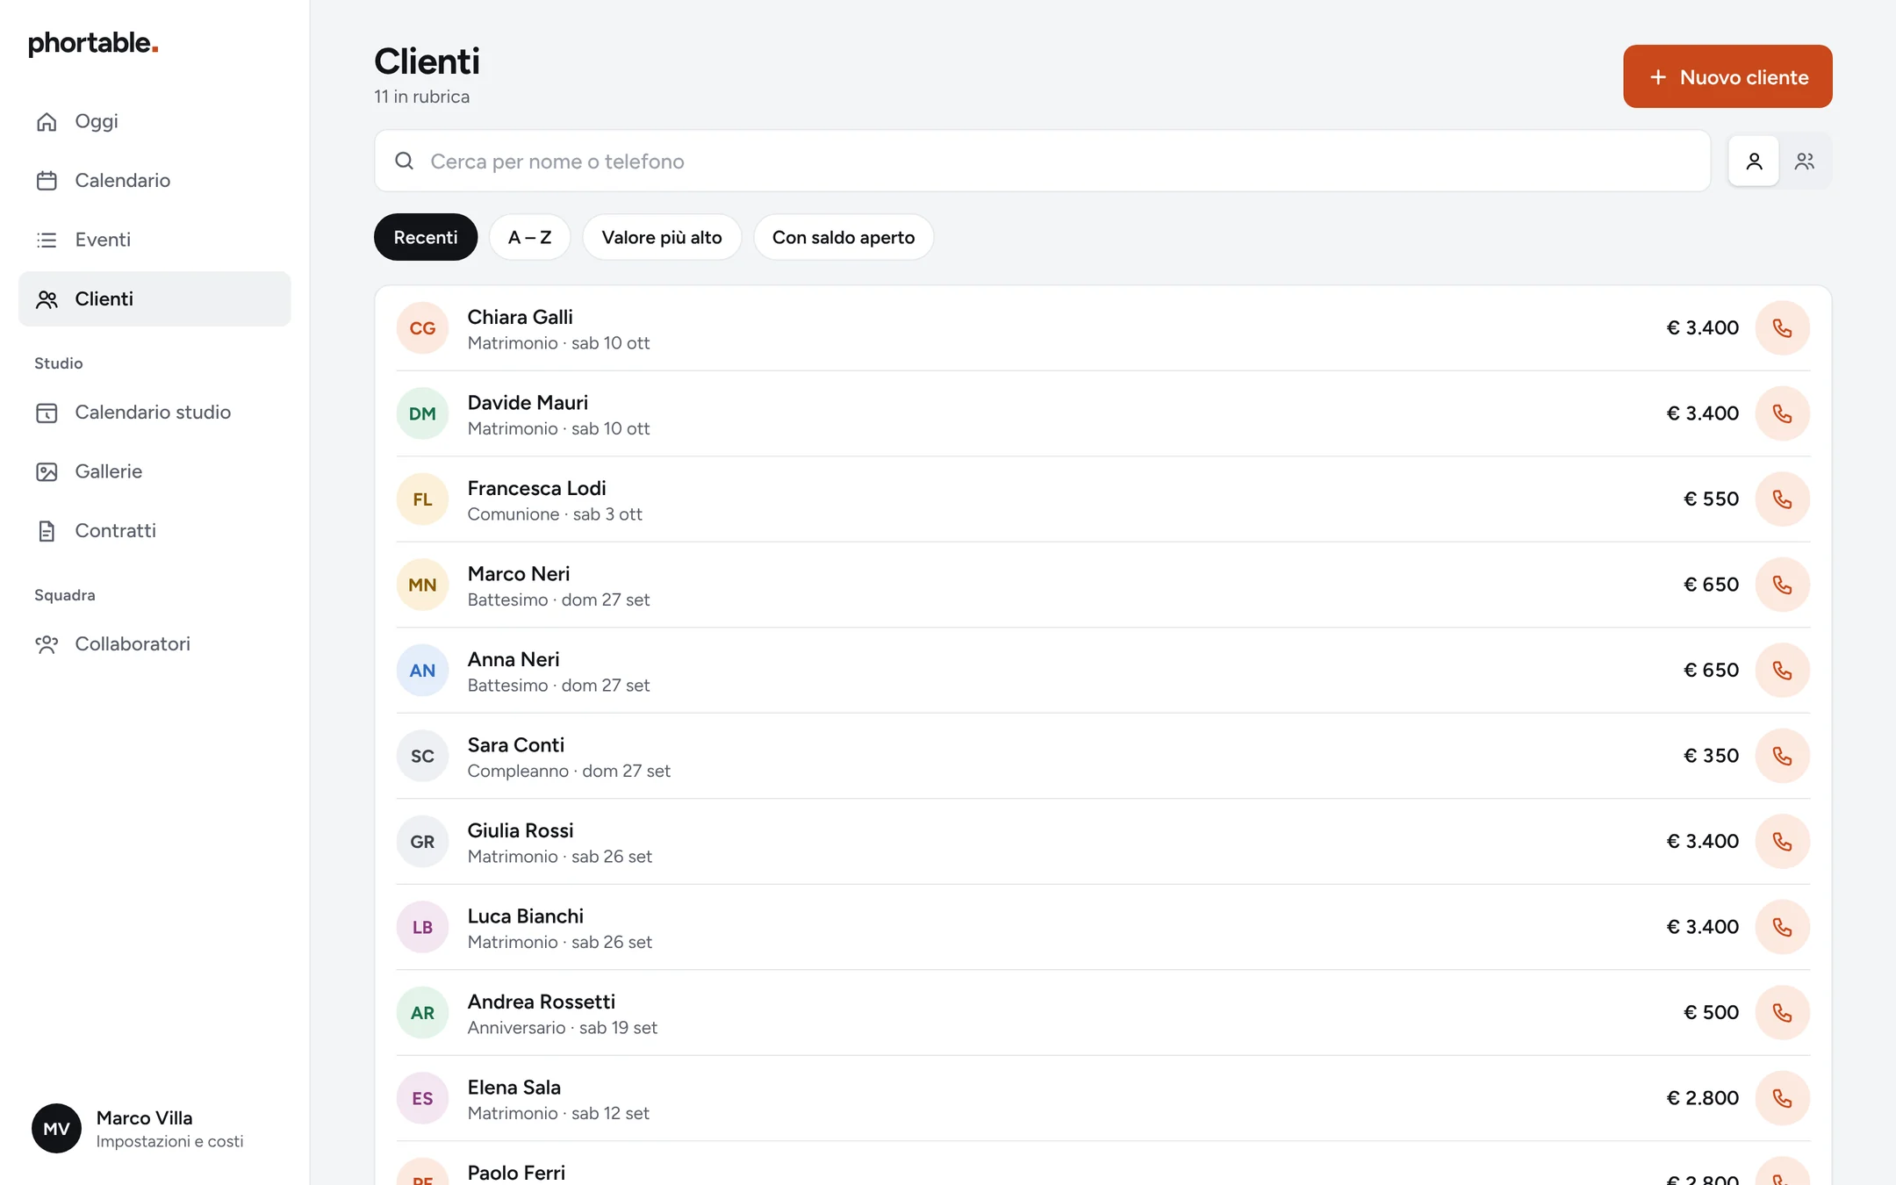The image size is (1896, 1185).
Task: Focus the Cerca per nome o telefono field
Action: pos(1042,161)
